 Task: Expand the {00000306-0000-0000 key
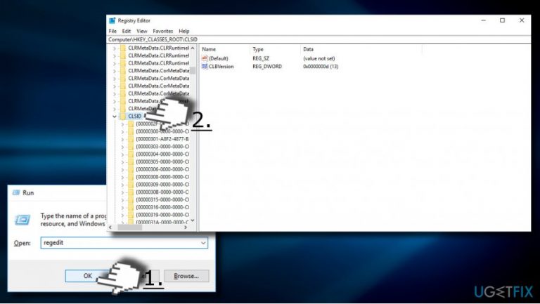tap(122, 169)
